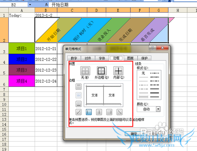
Task: Select column G header
Action: [159, 10]
